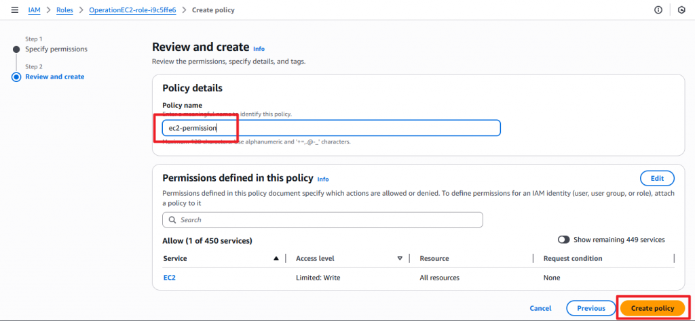Image resolution: width=695 pixels, height=321 pixels.
Task: Cancel the policy creation
Action: (x=541, y=308)
